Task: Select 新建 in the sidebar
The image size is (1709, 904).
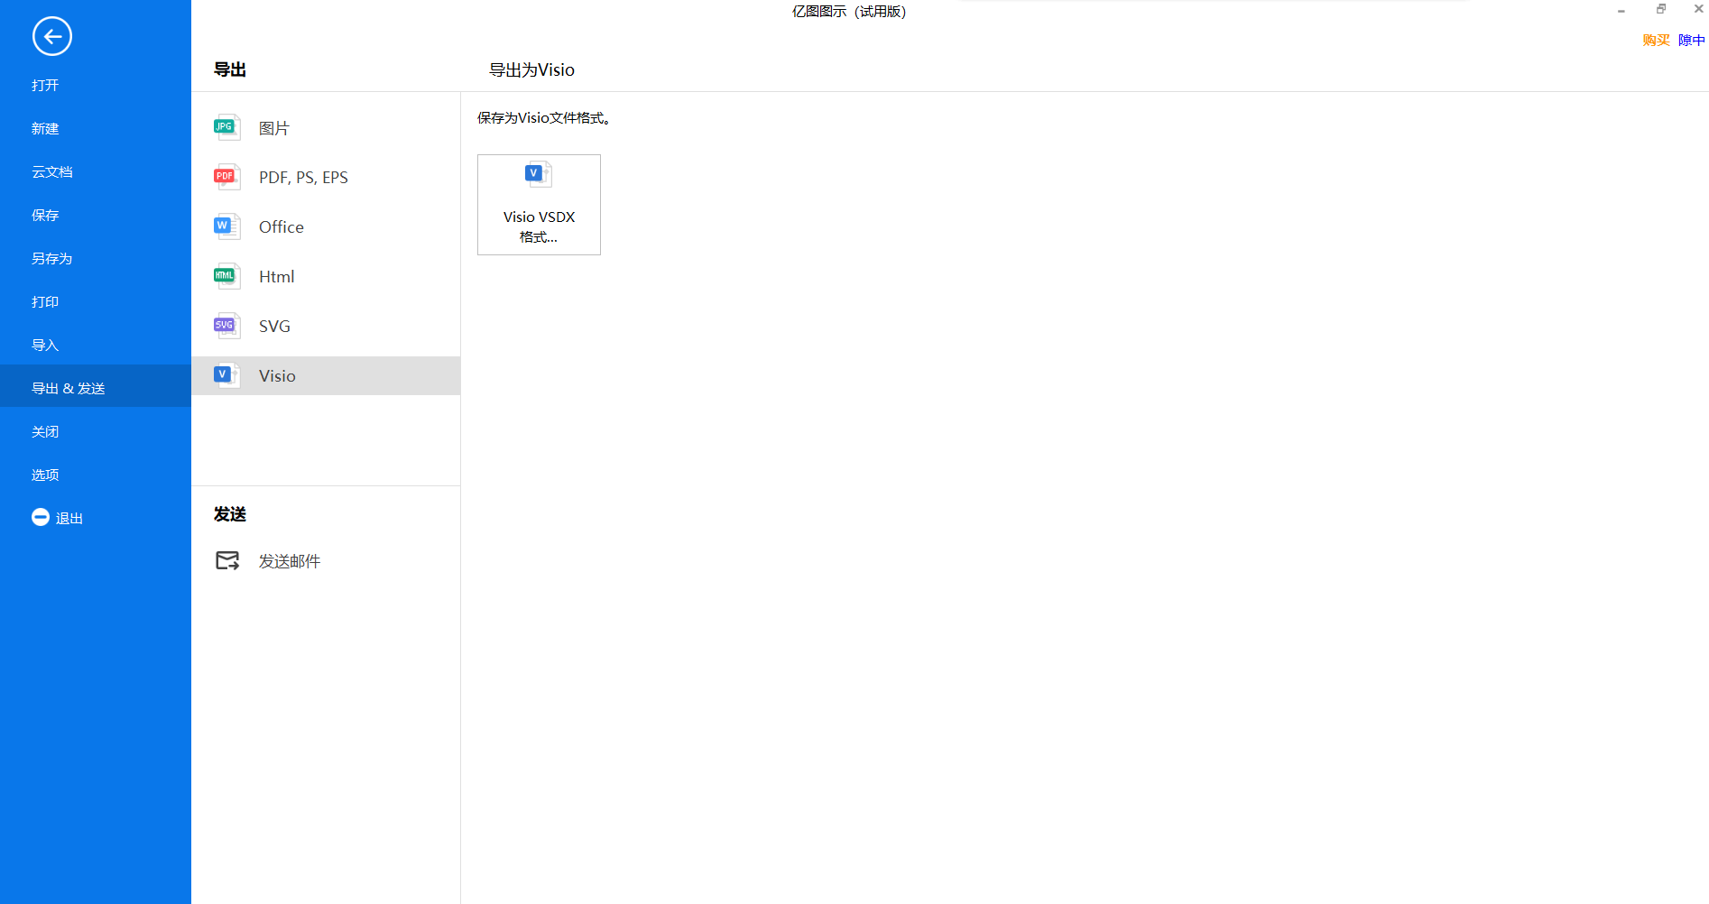Action: tap(45, 129)
